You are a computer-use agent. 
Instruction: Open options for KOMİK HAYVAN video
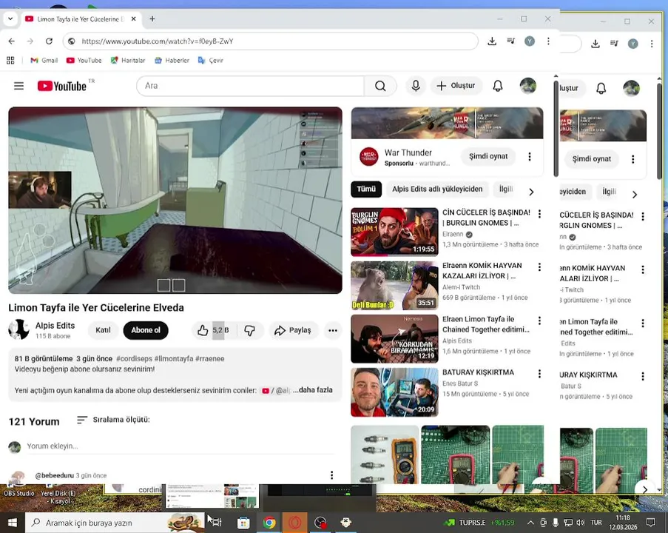coord(539,267)
